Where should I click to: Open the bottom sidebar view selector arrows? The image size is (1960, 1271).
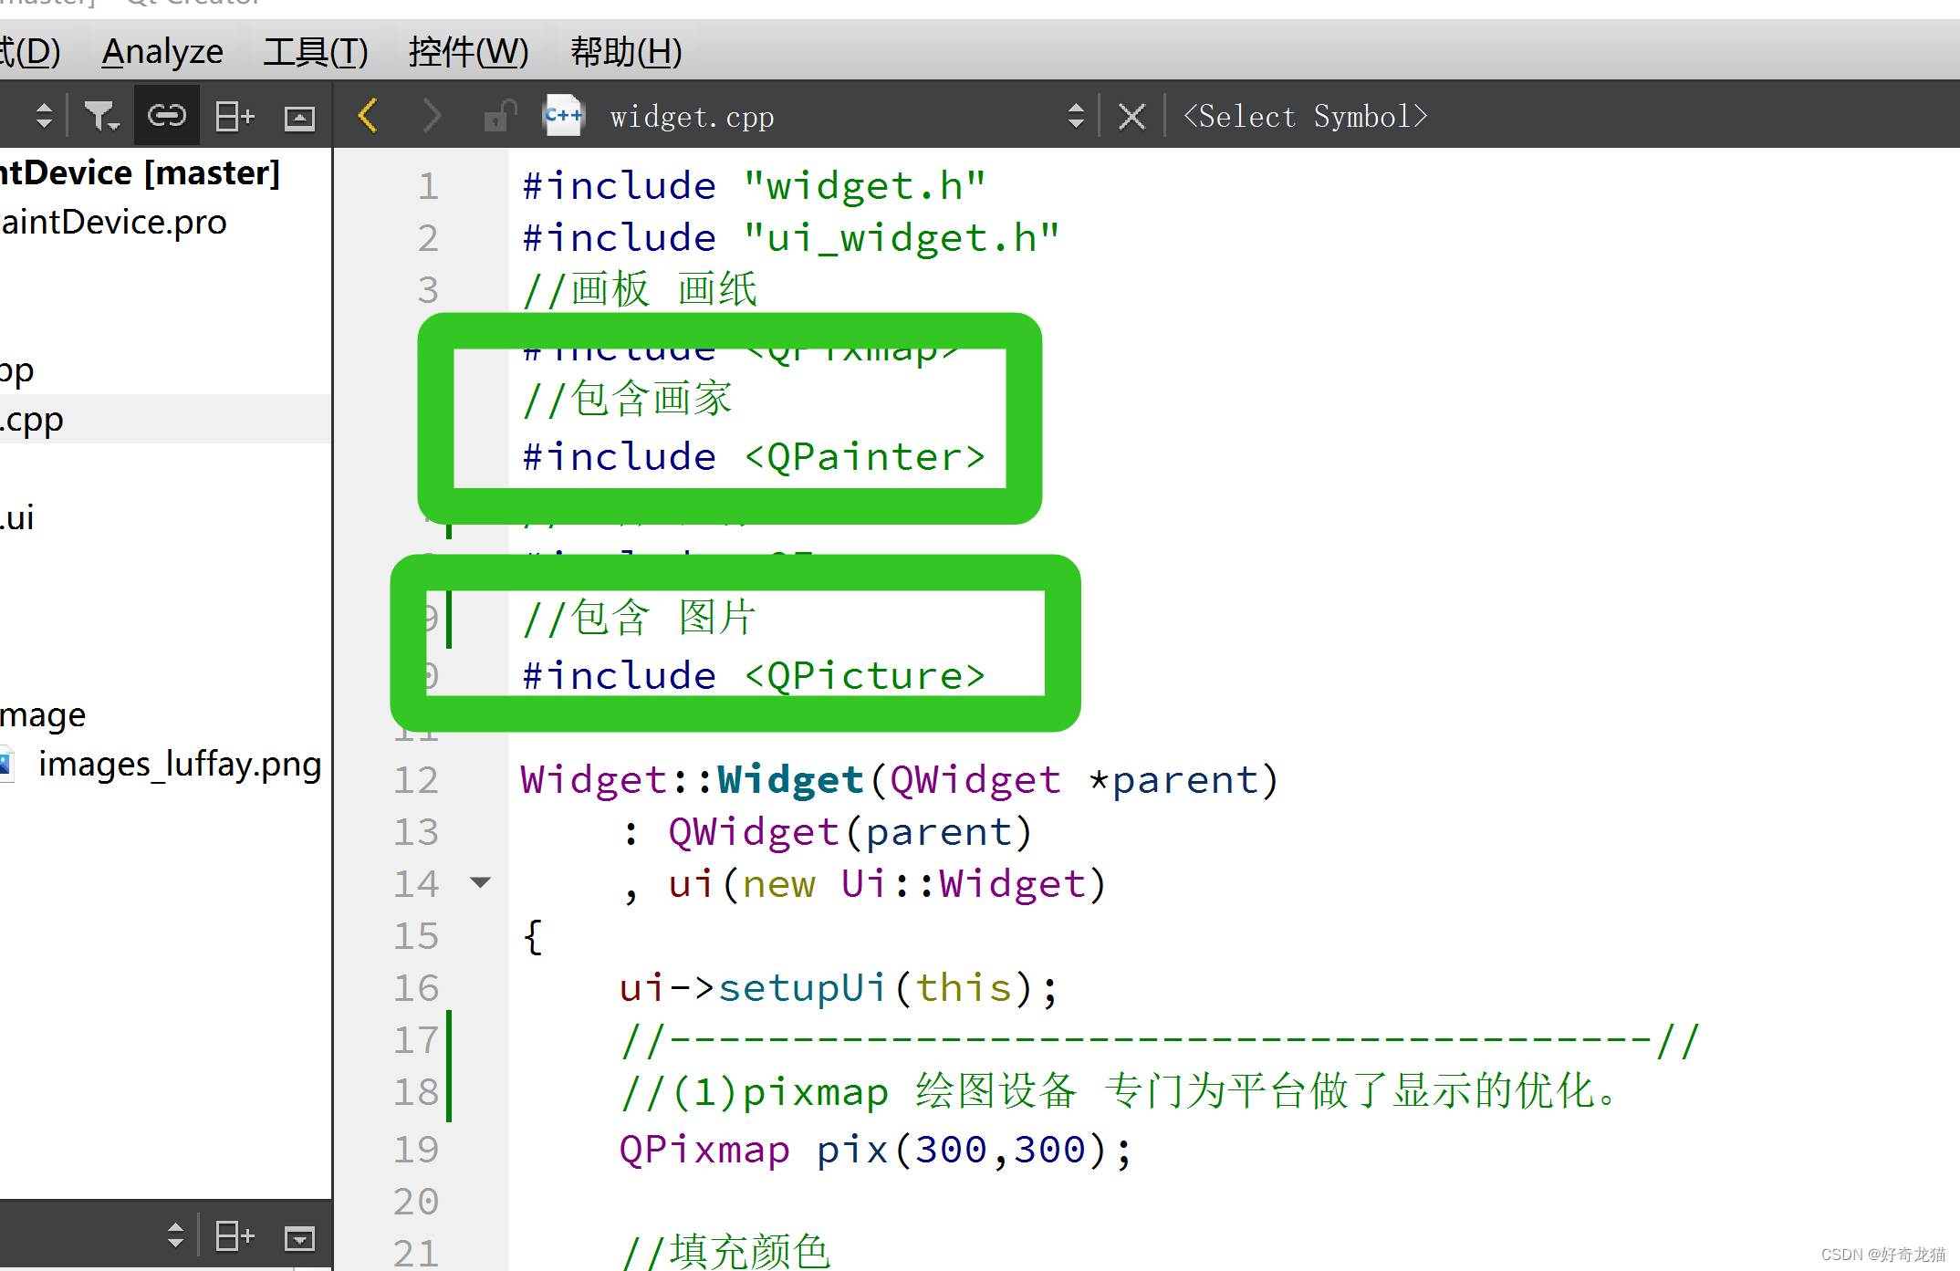point(176,1235)
